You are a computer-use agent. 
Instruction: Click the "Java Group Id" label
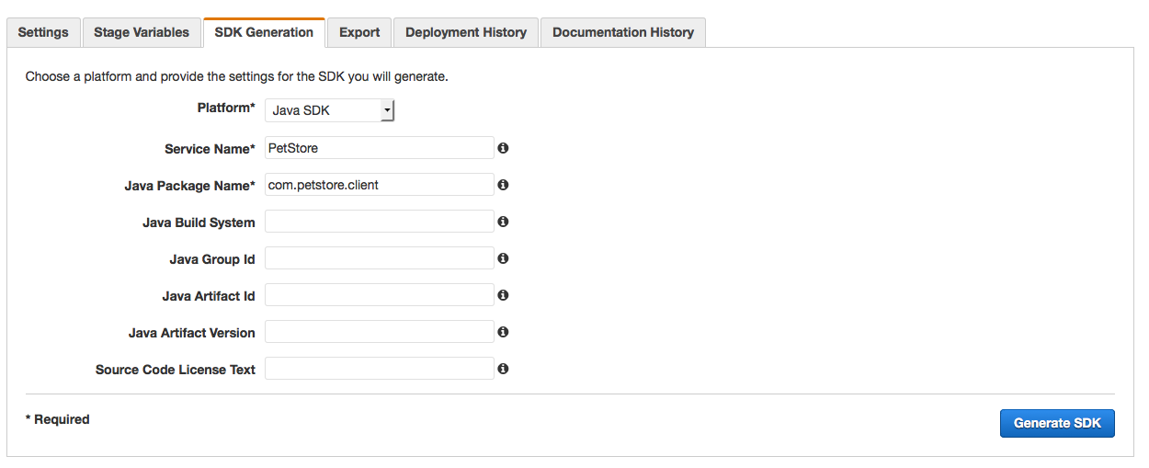click(212, 259)
